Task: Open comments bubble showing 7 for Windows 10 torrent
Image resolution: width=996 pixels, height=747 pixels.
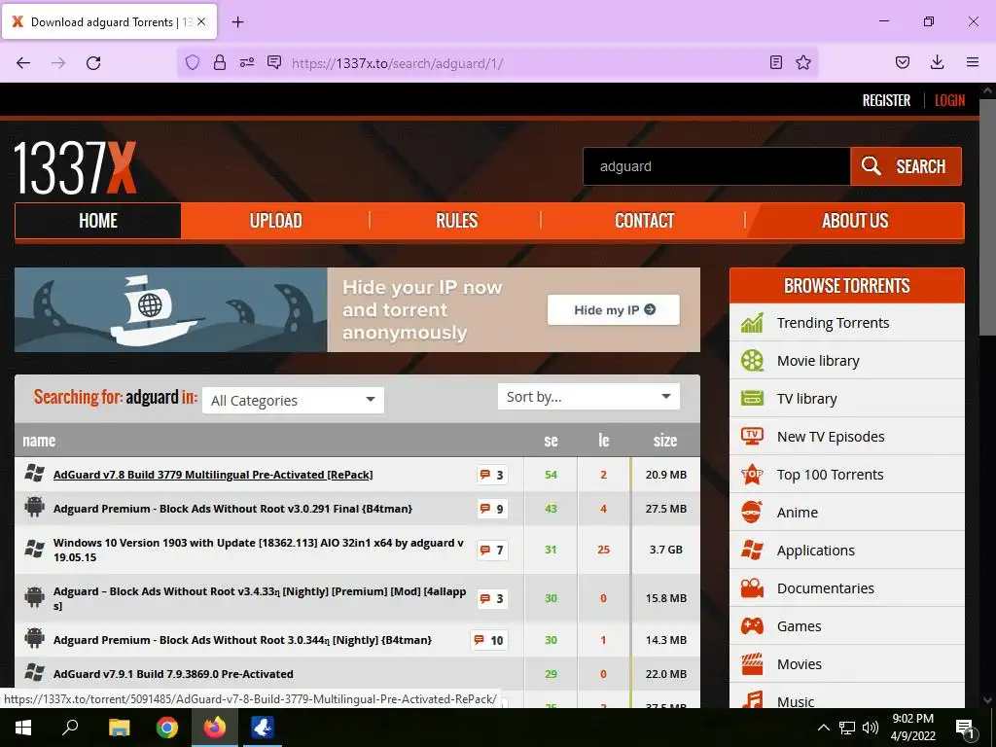Action: 492,550
